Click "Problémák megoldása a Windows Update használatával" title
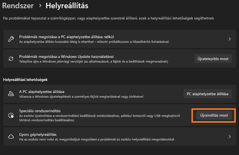The height and width of the screenshot is (155, 239). (66, 57)
